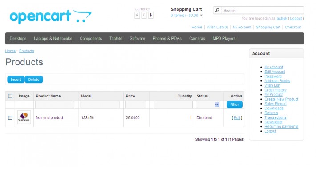
Task: Open Address Books in the sidebar
Action: coord(277,81)
